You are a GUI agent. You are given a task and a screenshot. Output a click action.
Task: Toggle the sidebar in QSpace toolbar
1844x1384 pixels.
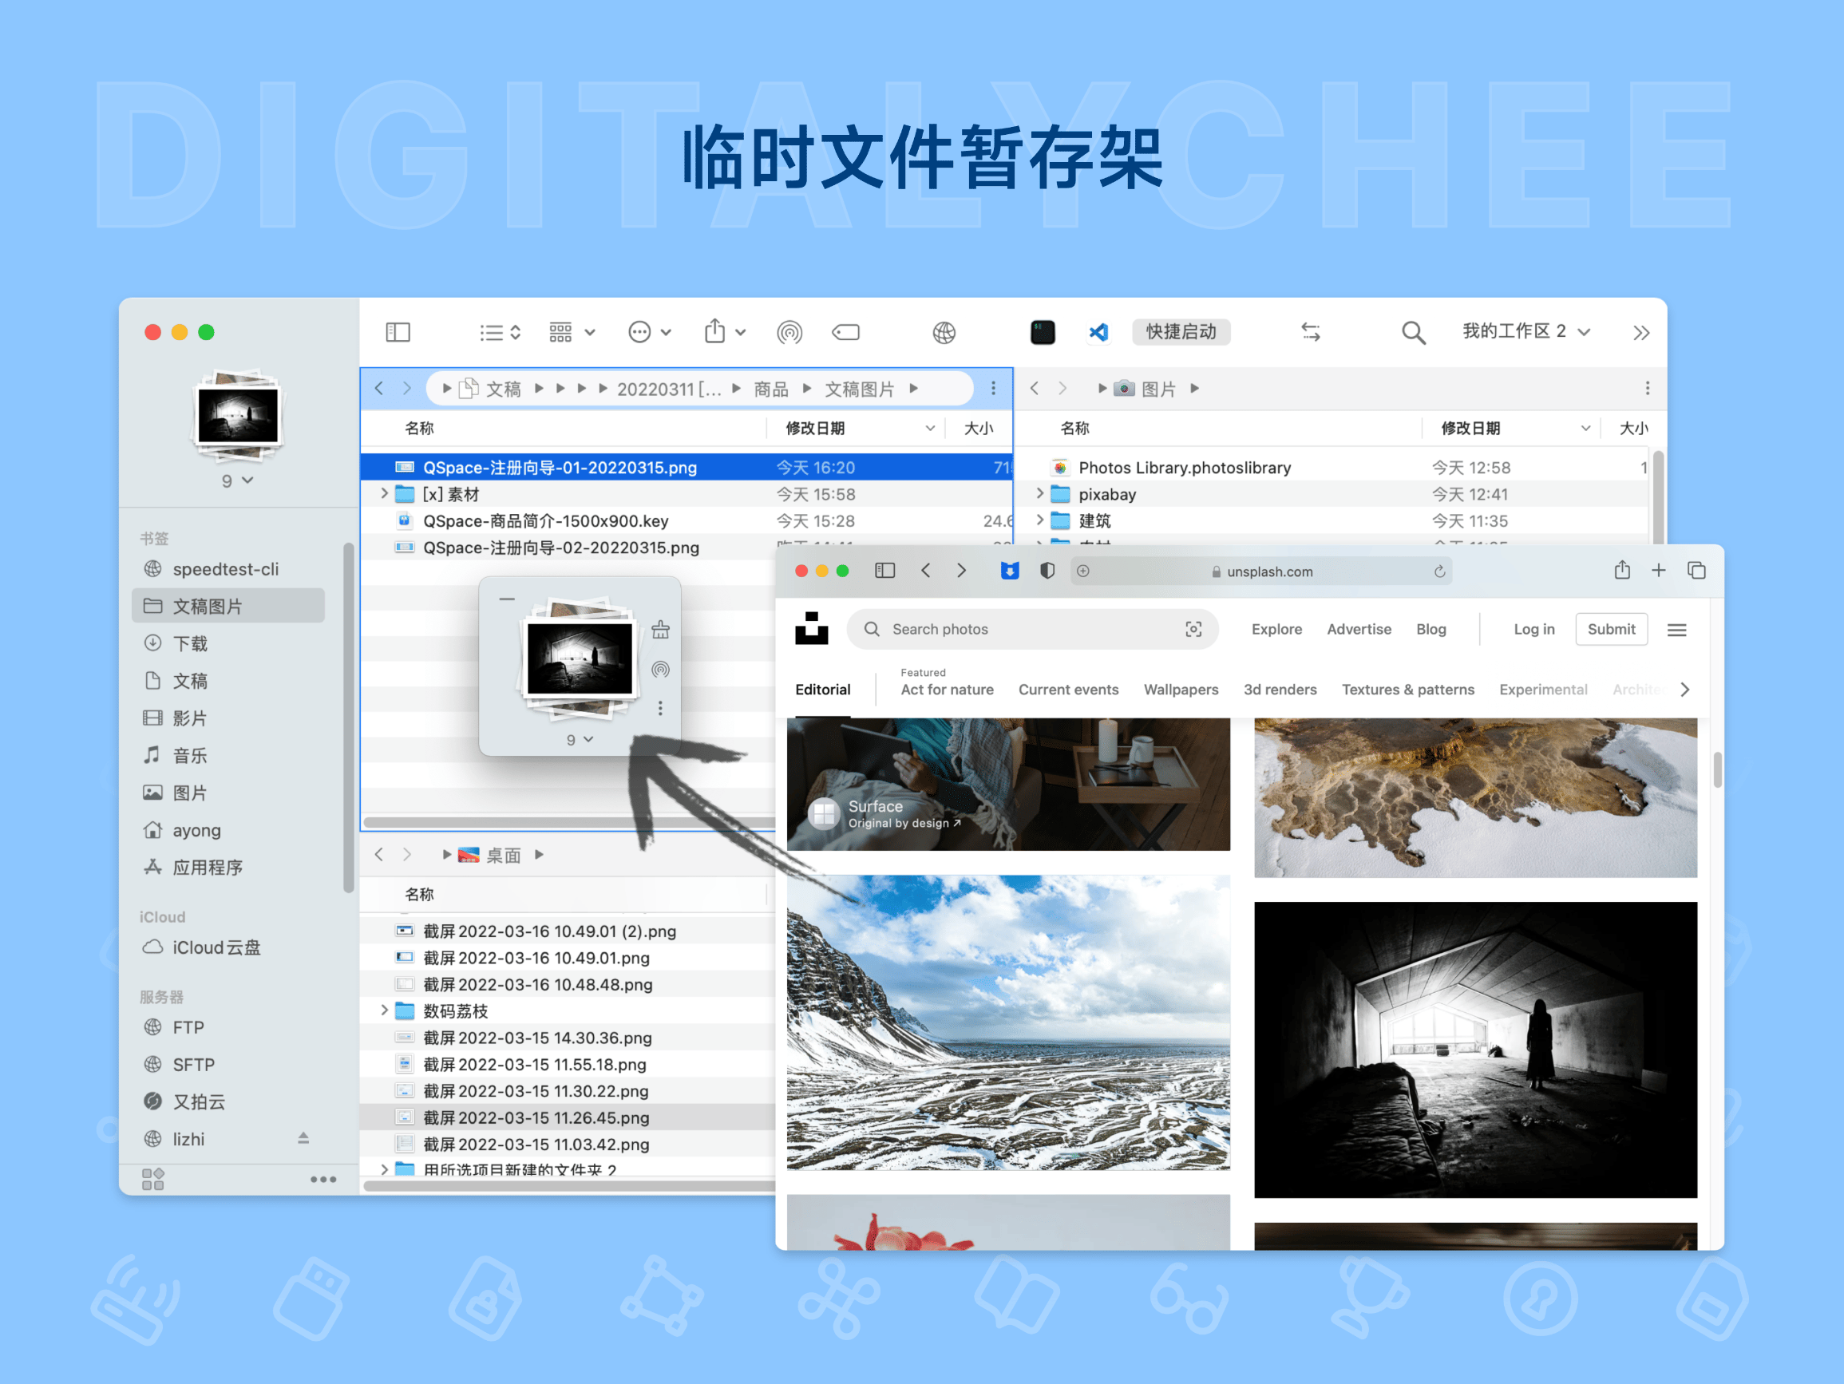[x=398, y=332]
